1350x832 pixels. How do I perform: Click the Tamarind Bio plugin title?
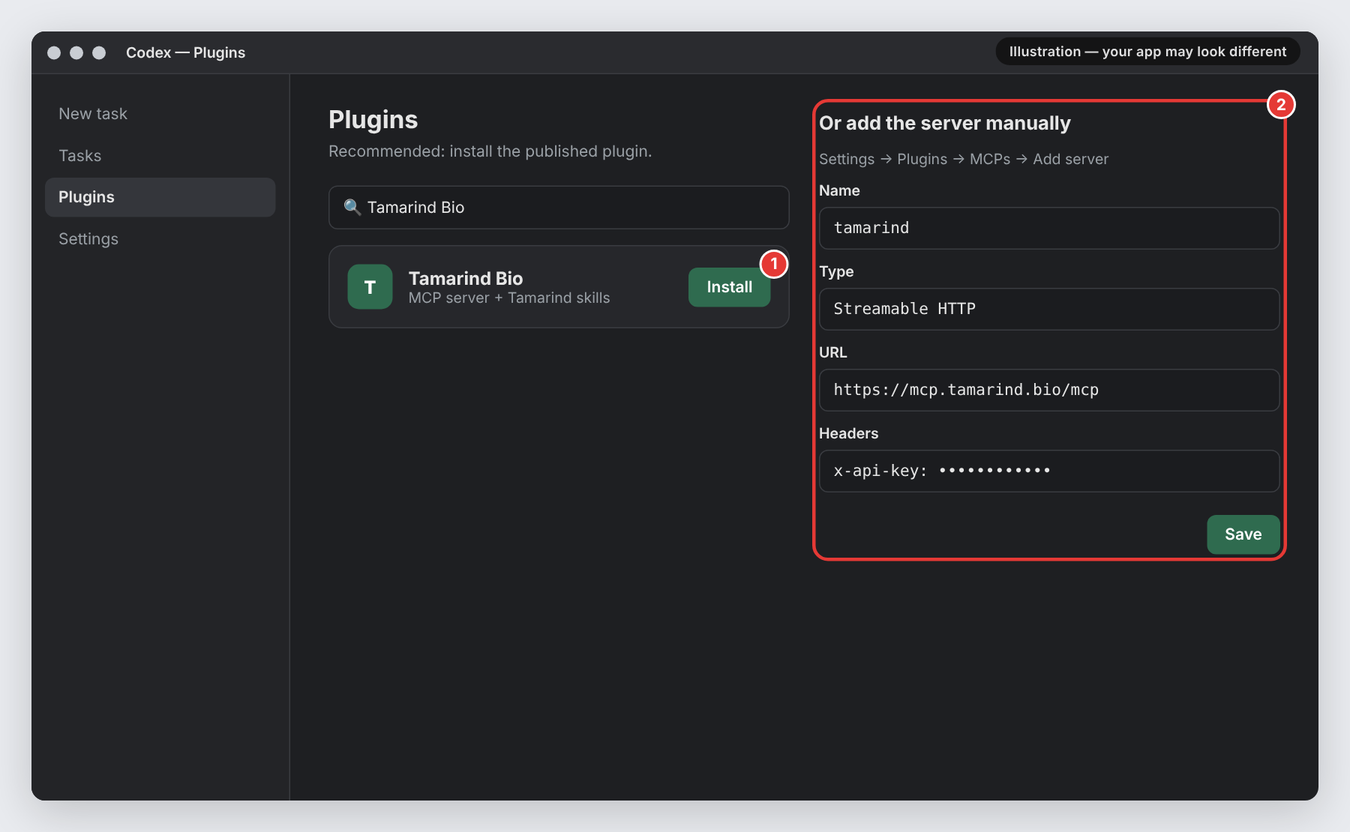tap(466, 278)
